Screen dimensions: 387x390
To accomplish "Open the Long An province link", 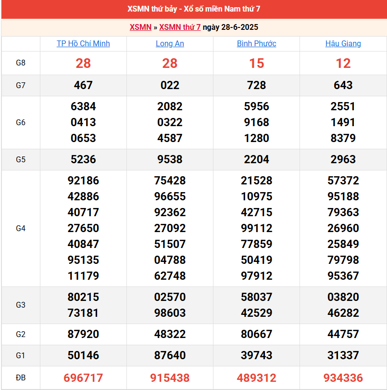I will [170, 43].
